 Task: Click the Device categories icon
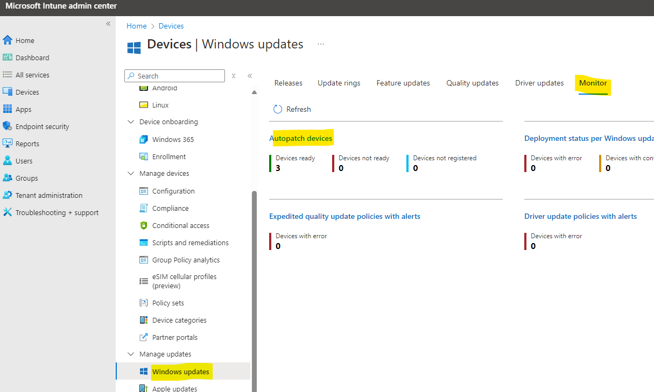pyautogui.click(x=144, y=320)
